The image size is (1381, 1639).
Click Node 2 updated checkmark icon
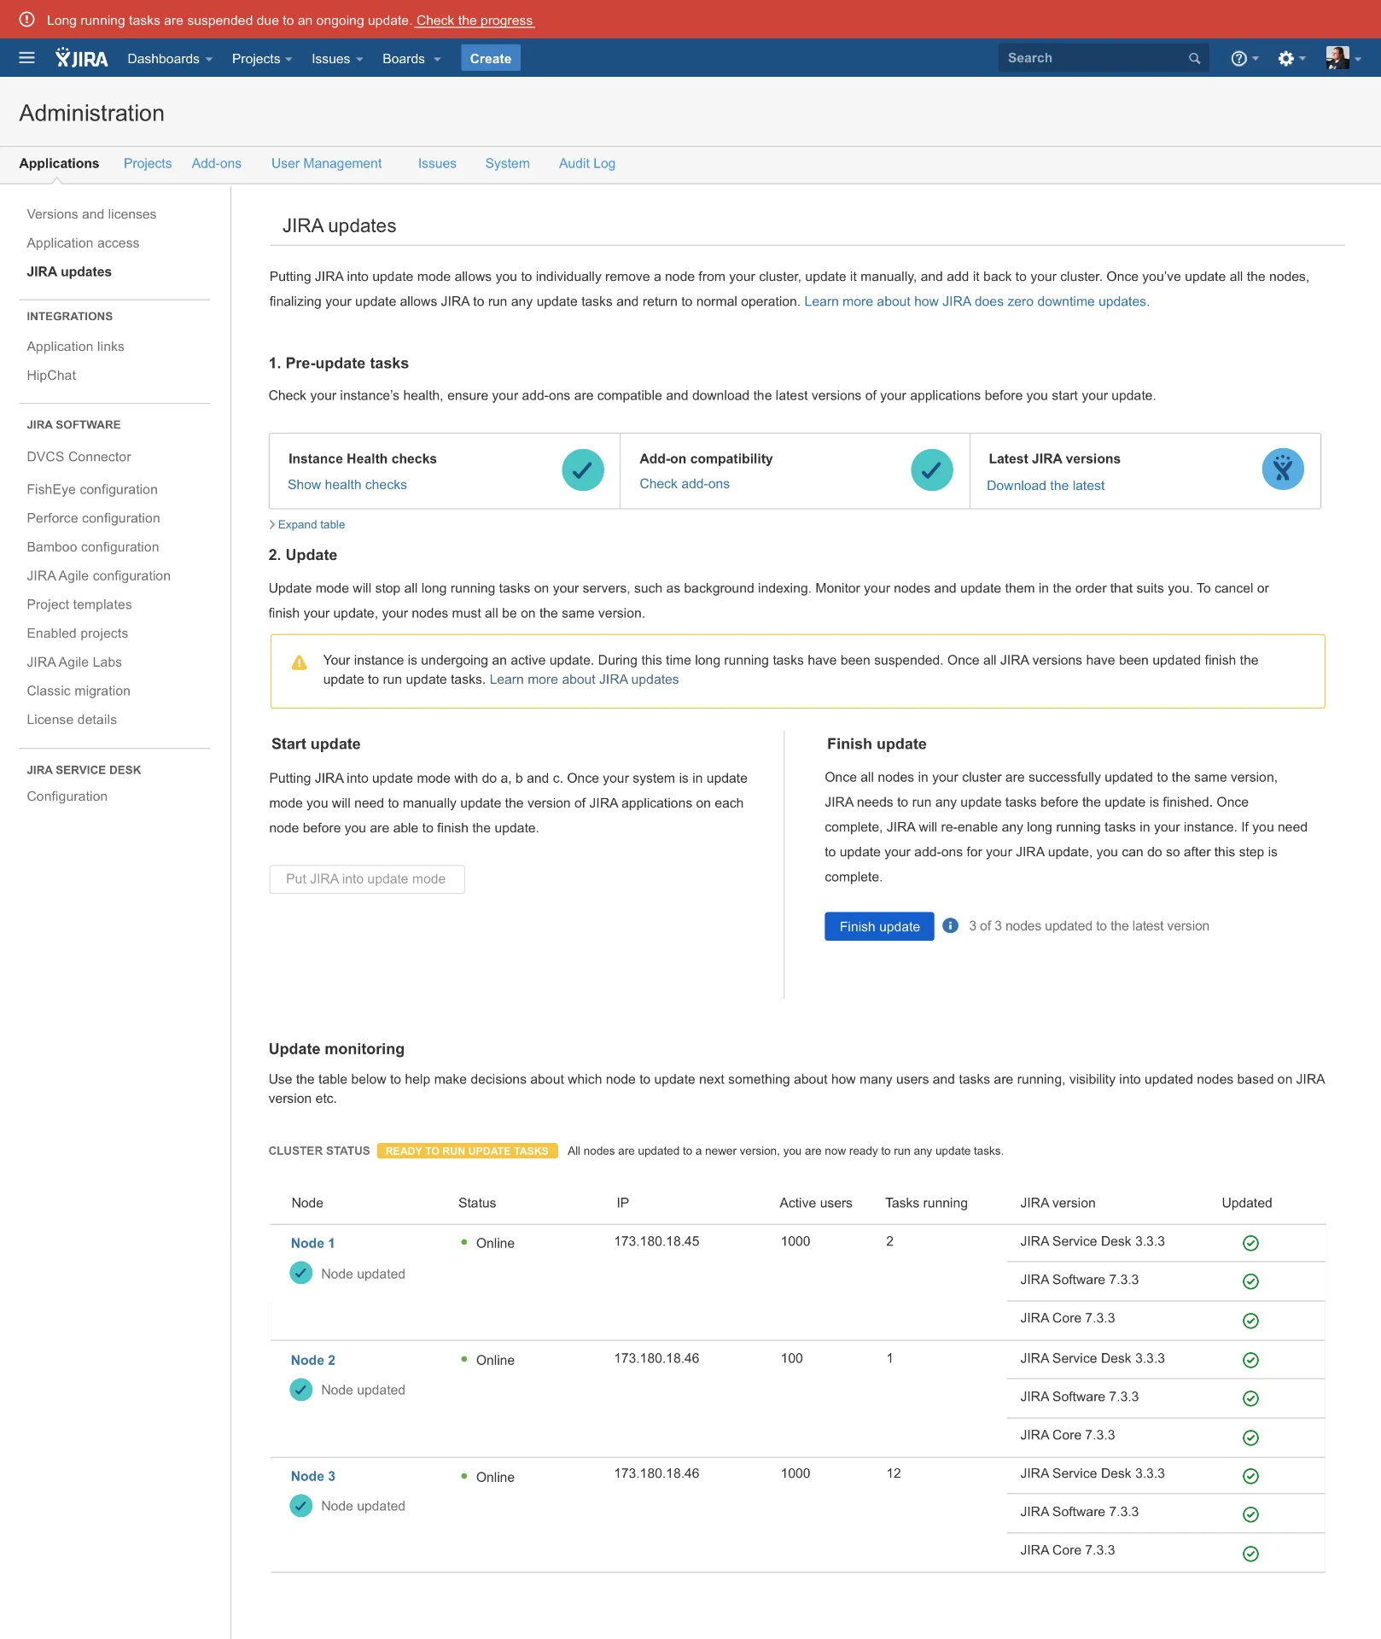(300, 1390)
